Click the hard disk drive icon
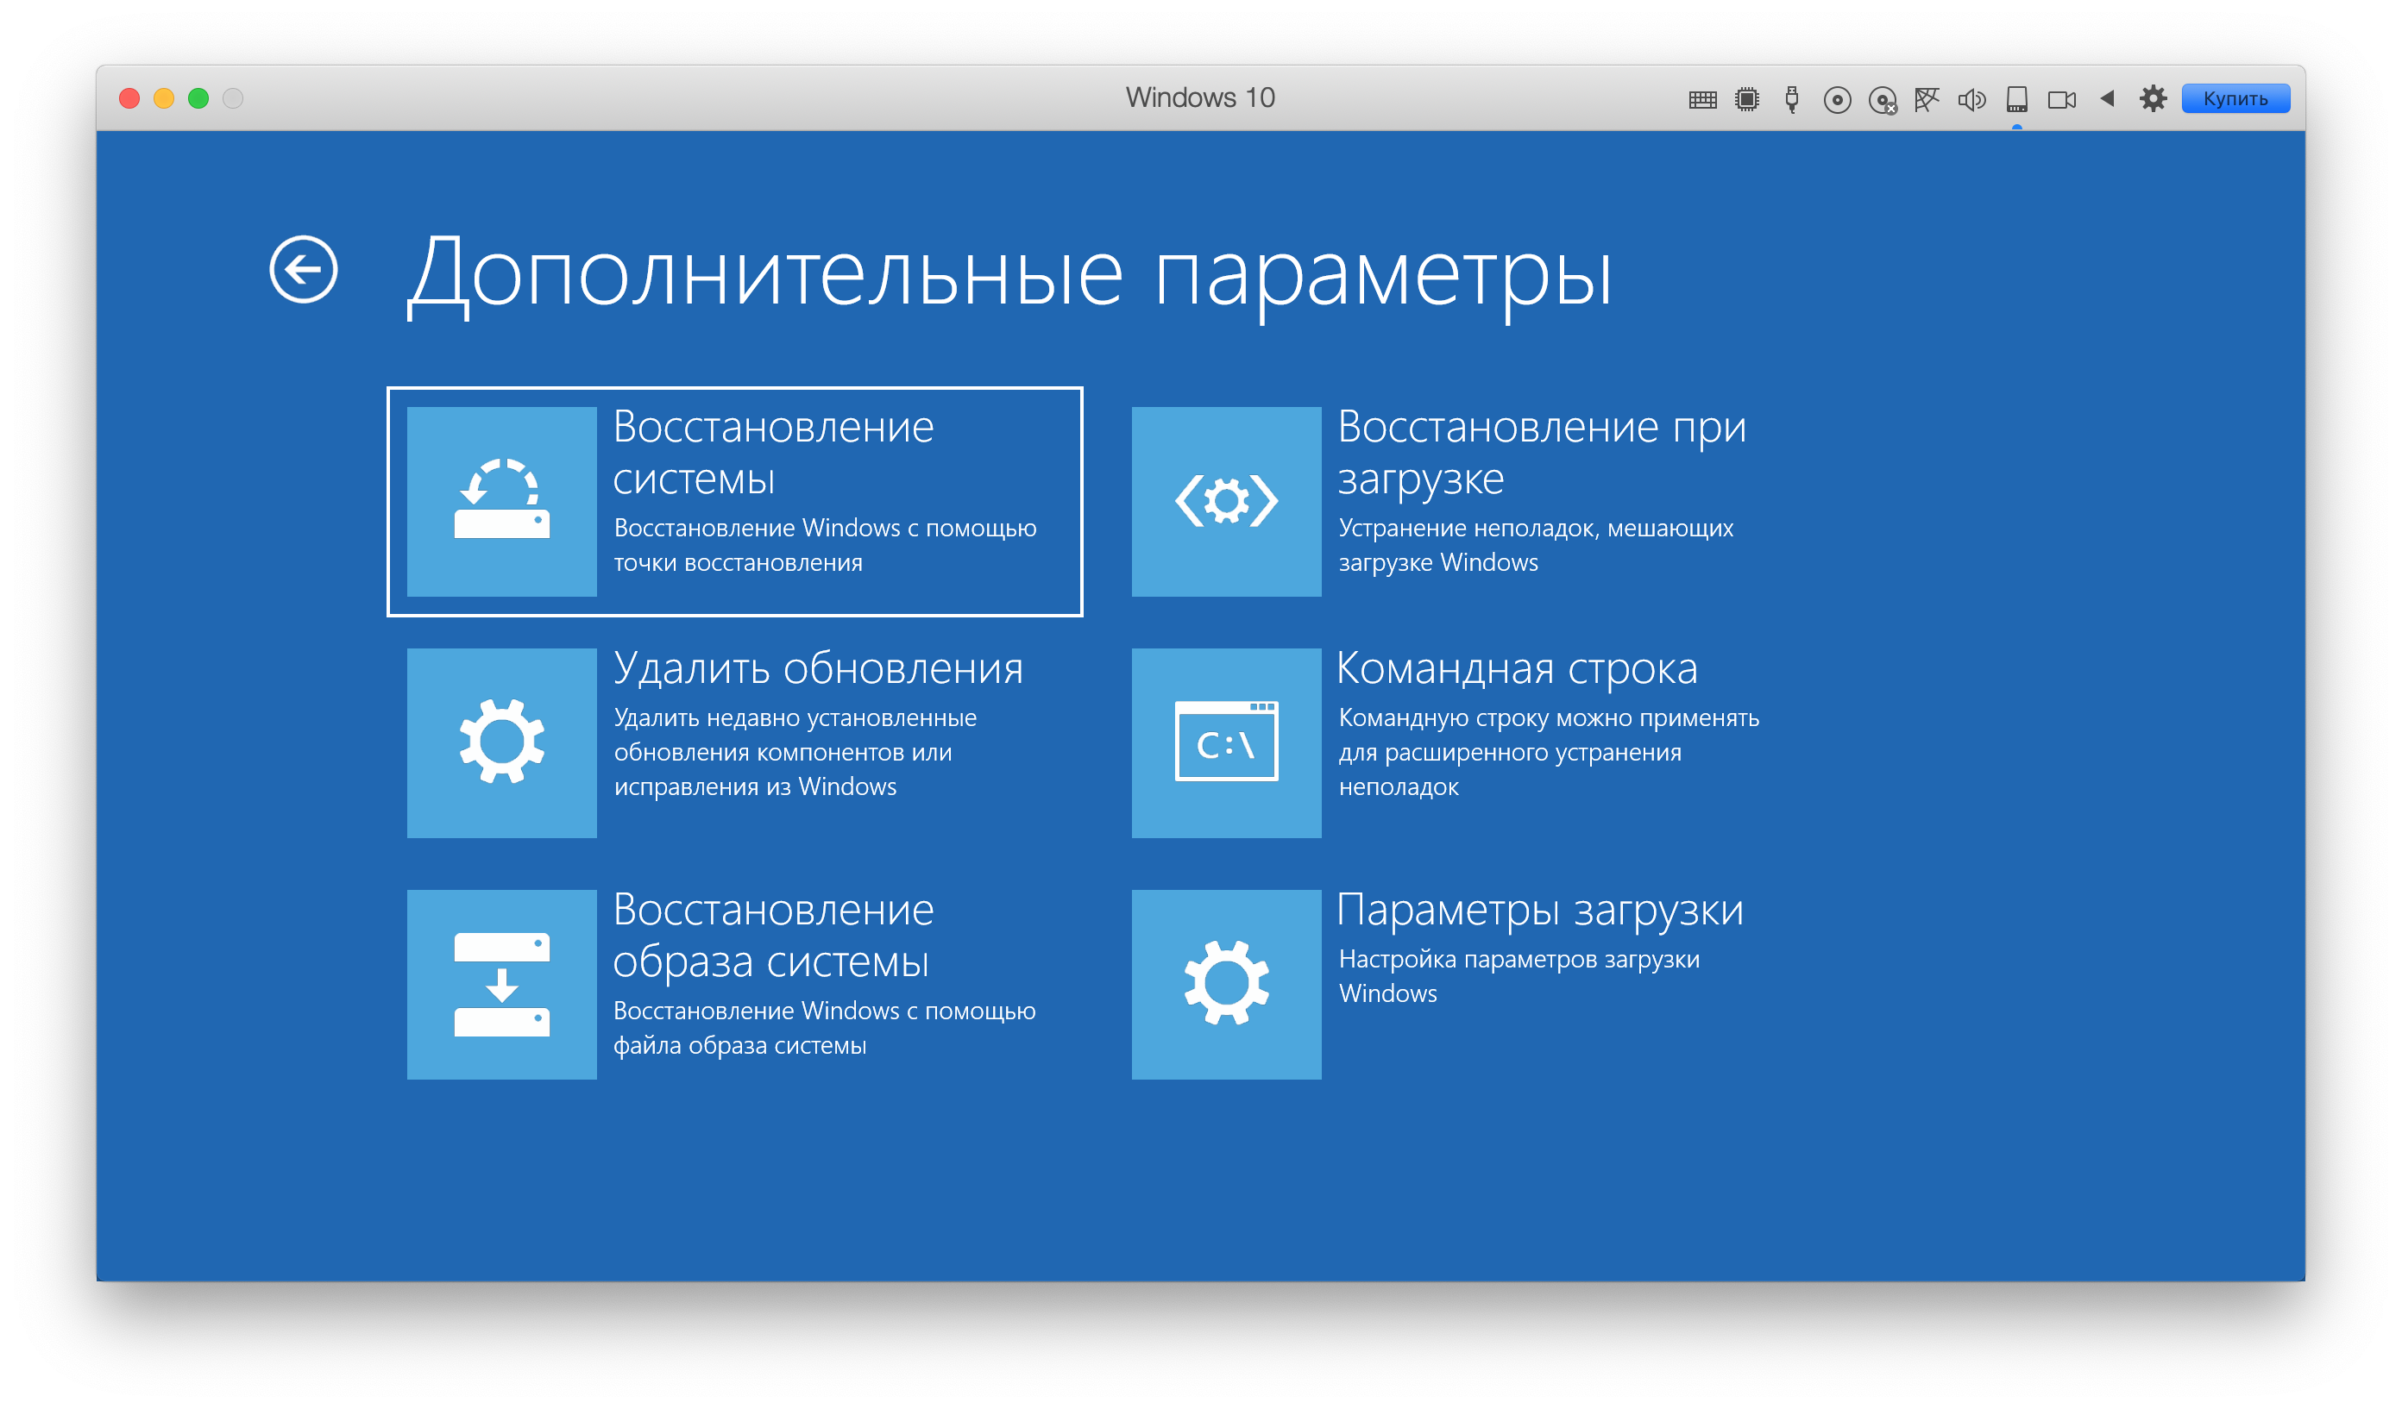The image size is (2402, 1409). [2017, 99]
